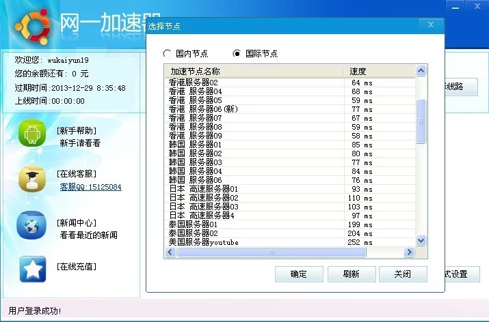The height and width of the screenshot is (322, 489).
Task: Open the globe 新闻中心 icon
Action: [x=32, y=224]
